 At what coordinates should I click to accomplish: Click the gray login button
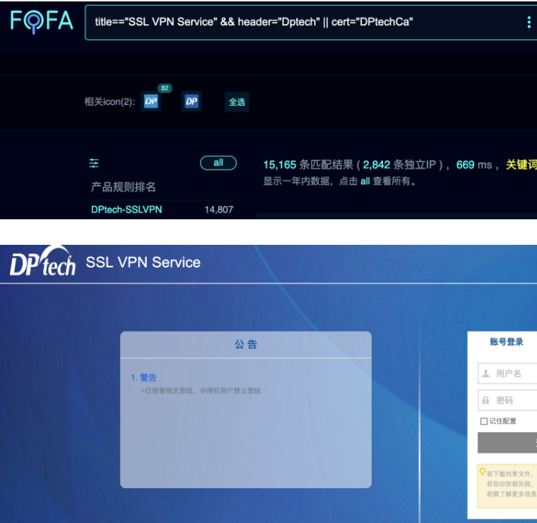point(507,442)
